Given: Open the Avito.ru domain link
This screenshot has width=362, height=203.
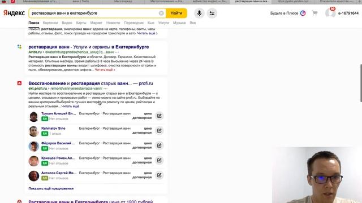Looking at the screenshot, I should 35,52.
